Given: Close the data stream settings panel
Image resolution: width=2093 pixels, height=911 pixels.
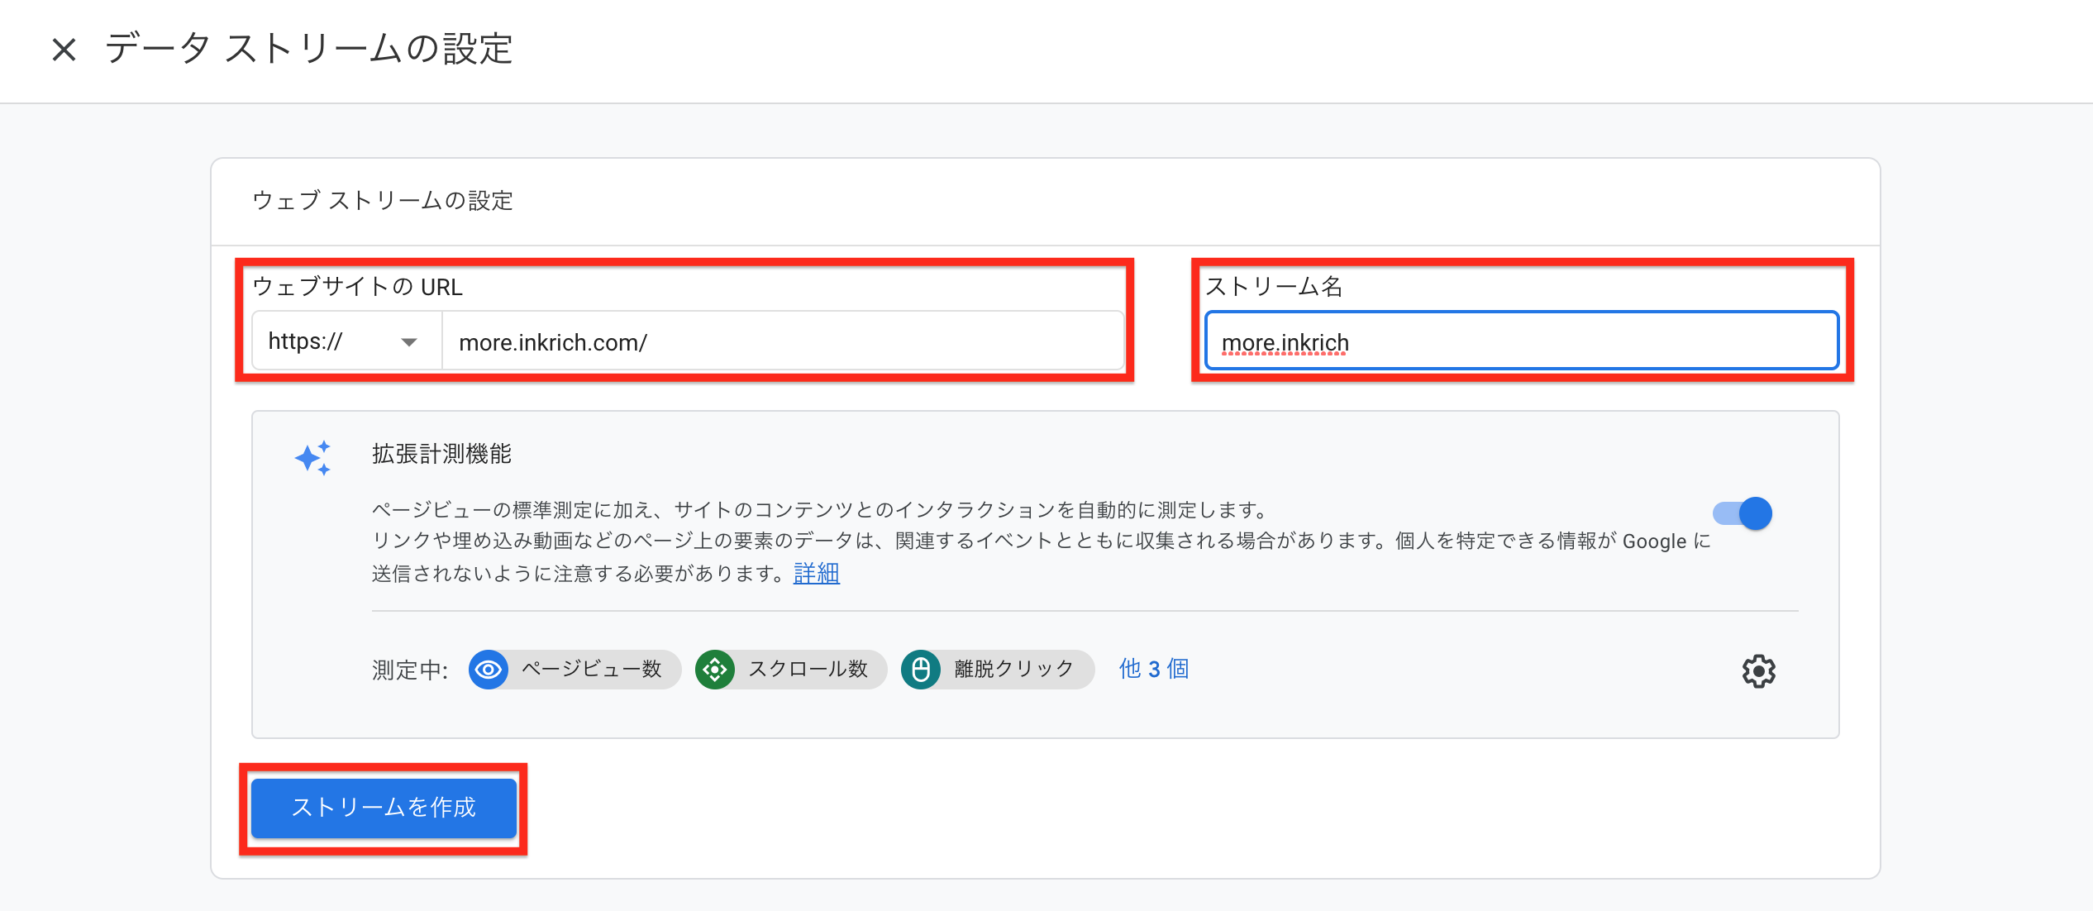Looking at the screenshot, I should pos(64,50).
